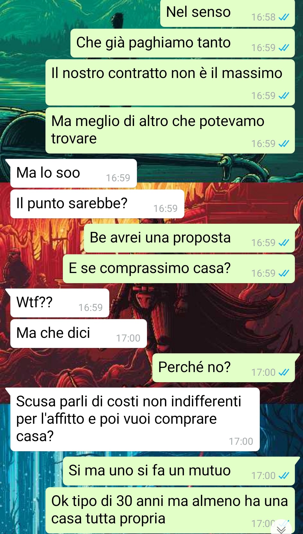The image size is (303, 534).
Task: Tap blue ticks on 'Il nostro contratto' message
Action: (x=284, y=96)
